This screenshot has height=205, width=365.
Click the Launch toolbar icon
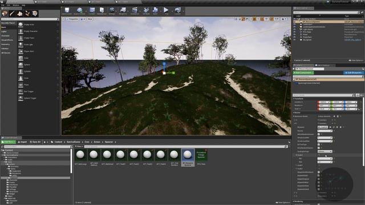177,11
